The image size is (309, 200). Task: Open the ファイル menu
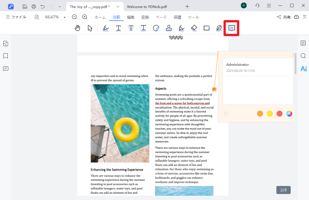coord(16,17)
